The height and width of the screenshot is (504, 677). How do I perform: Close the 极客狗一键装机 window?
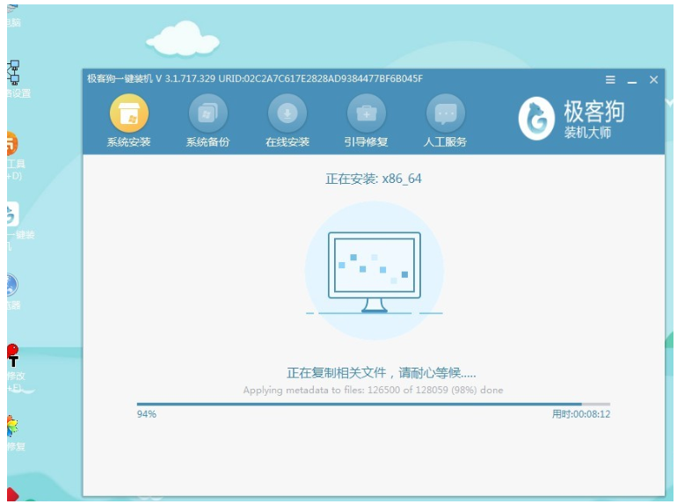coord(653,80)
